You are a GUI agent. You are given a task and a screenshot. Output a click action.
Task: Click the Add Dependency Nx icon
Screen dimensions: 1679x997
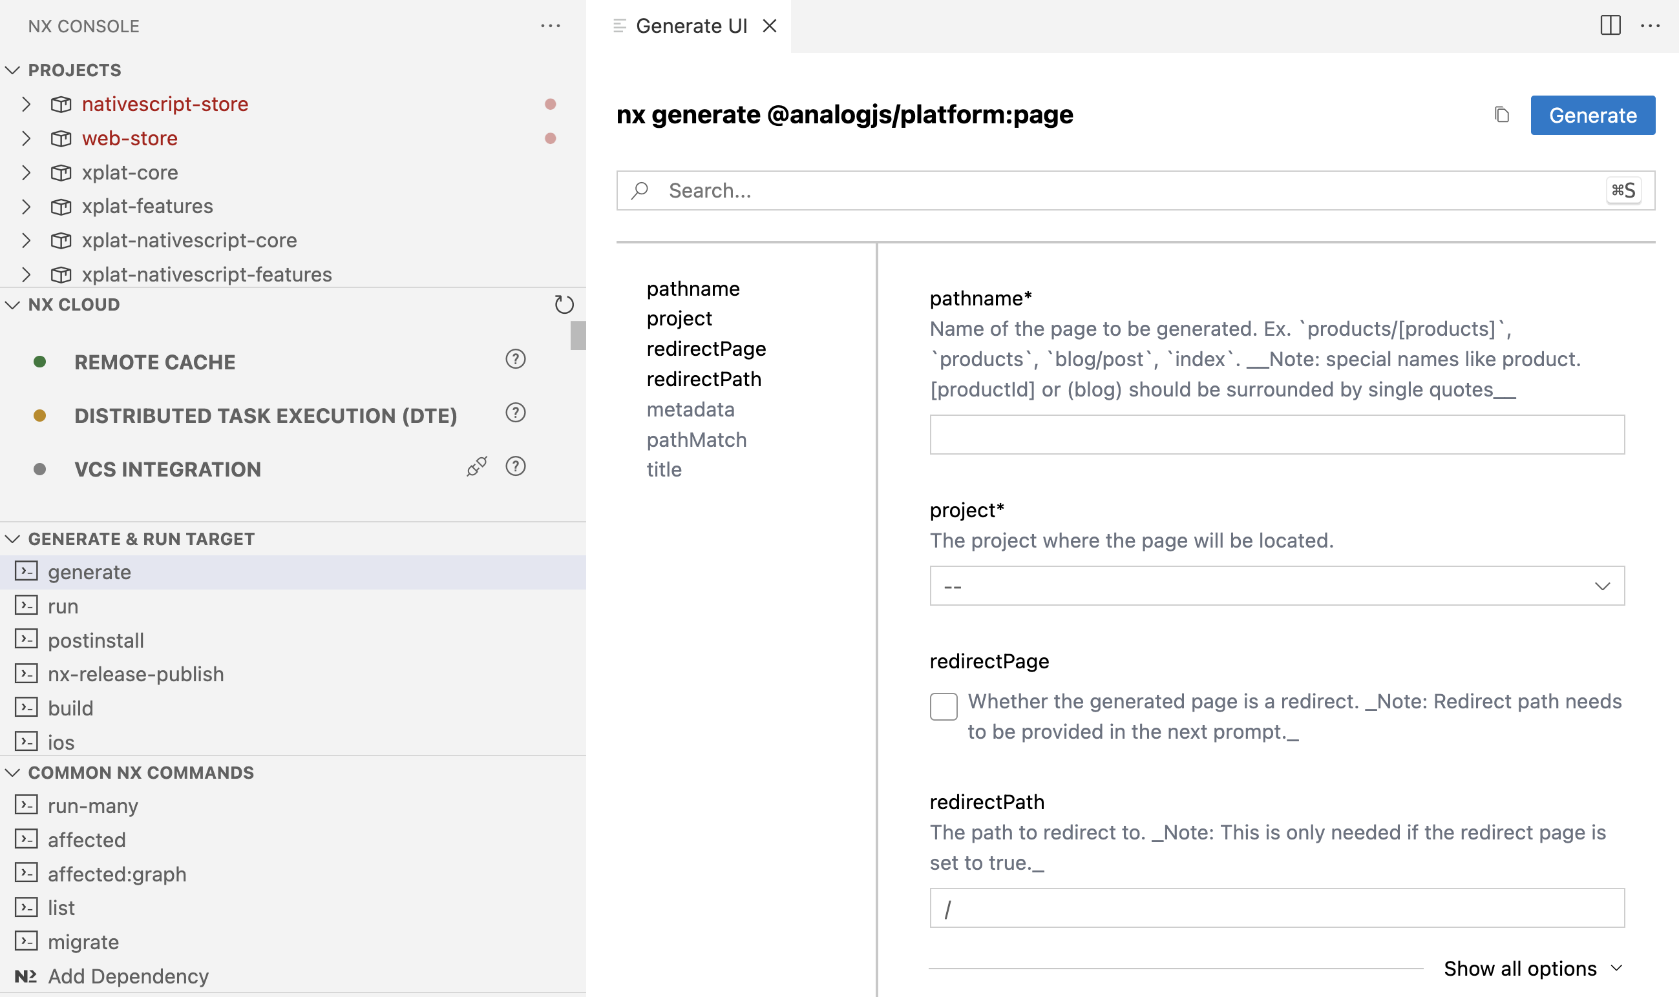pyautogui.click(x=26, y=976)
